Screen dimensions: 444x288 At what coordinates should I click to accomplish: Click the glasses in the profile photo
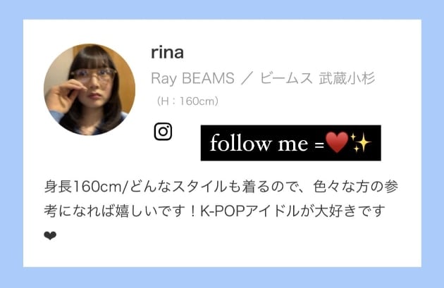94,75
